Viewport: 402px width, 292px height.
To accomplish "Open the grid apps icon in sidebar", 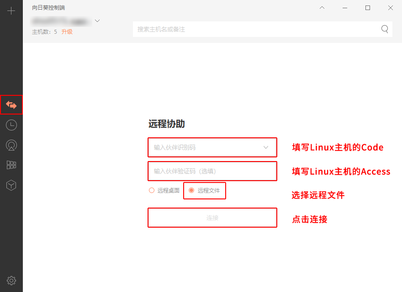I will pyautogui.click(x=11, y=165).
